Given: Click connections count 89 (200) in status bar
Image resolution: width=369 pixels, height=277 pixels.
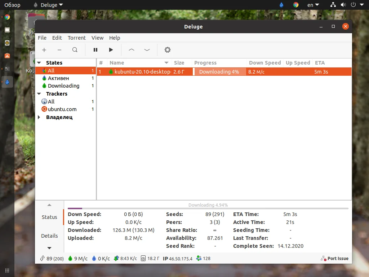Looking at the screenshot, I should [x=52, y=258].
